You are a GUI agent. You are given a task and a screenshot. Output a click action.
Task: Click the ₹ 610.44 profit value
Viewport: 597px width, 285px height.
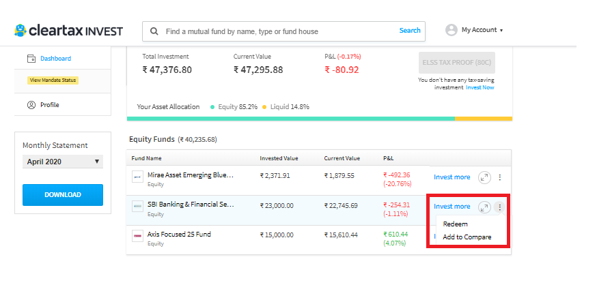click(x=395, y=234)
